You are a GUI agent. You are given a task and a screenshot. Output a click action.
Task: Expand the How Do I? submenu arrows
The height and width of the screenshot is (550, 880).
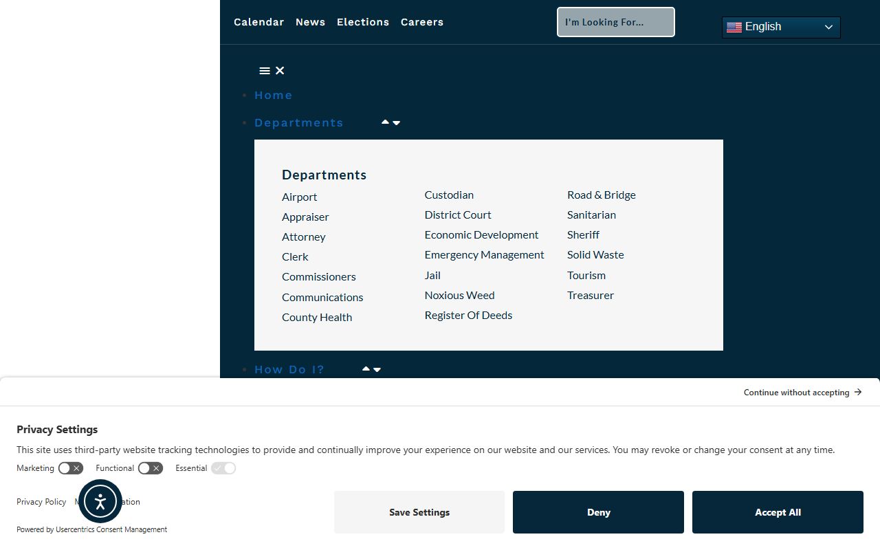click(371, 369)
